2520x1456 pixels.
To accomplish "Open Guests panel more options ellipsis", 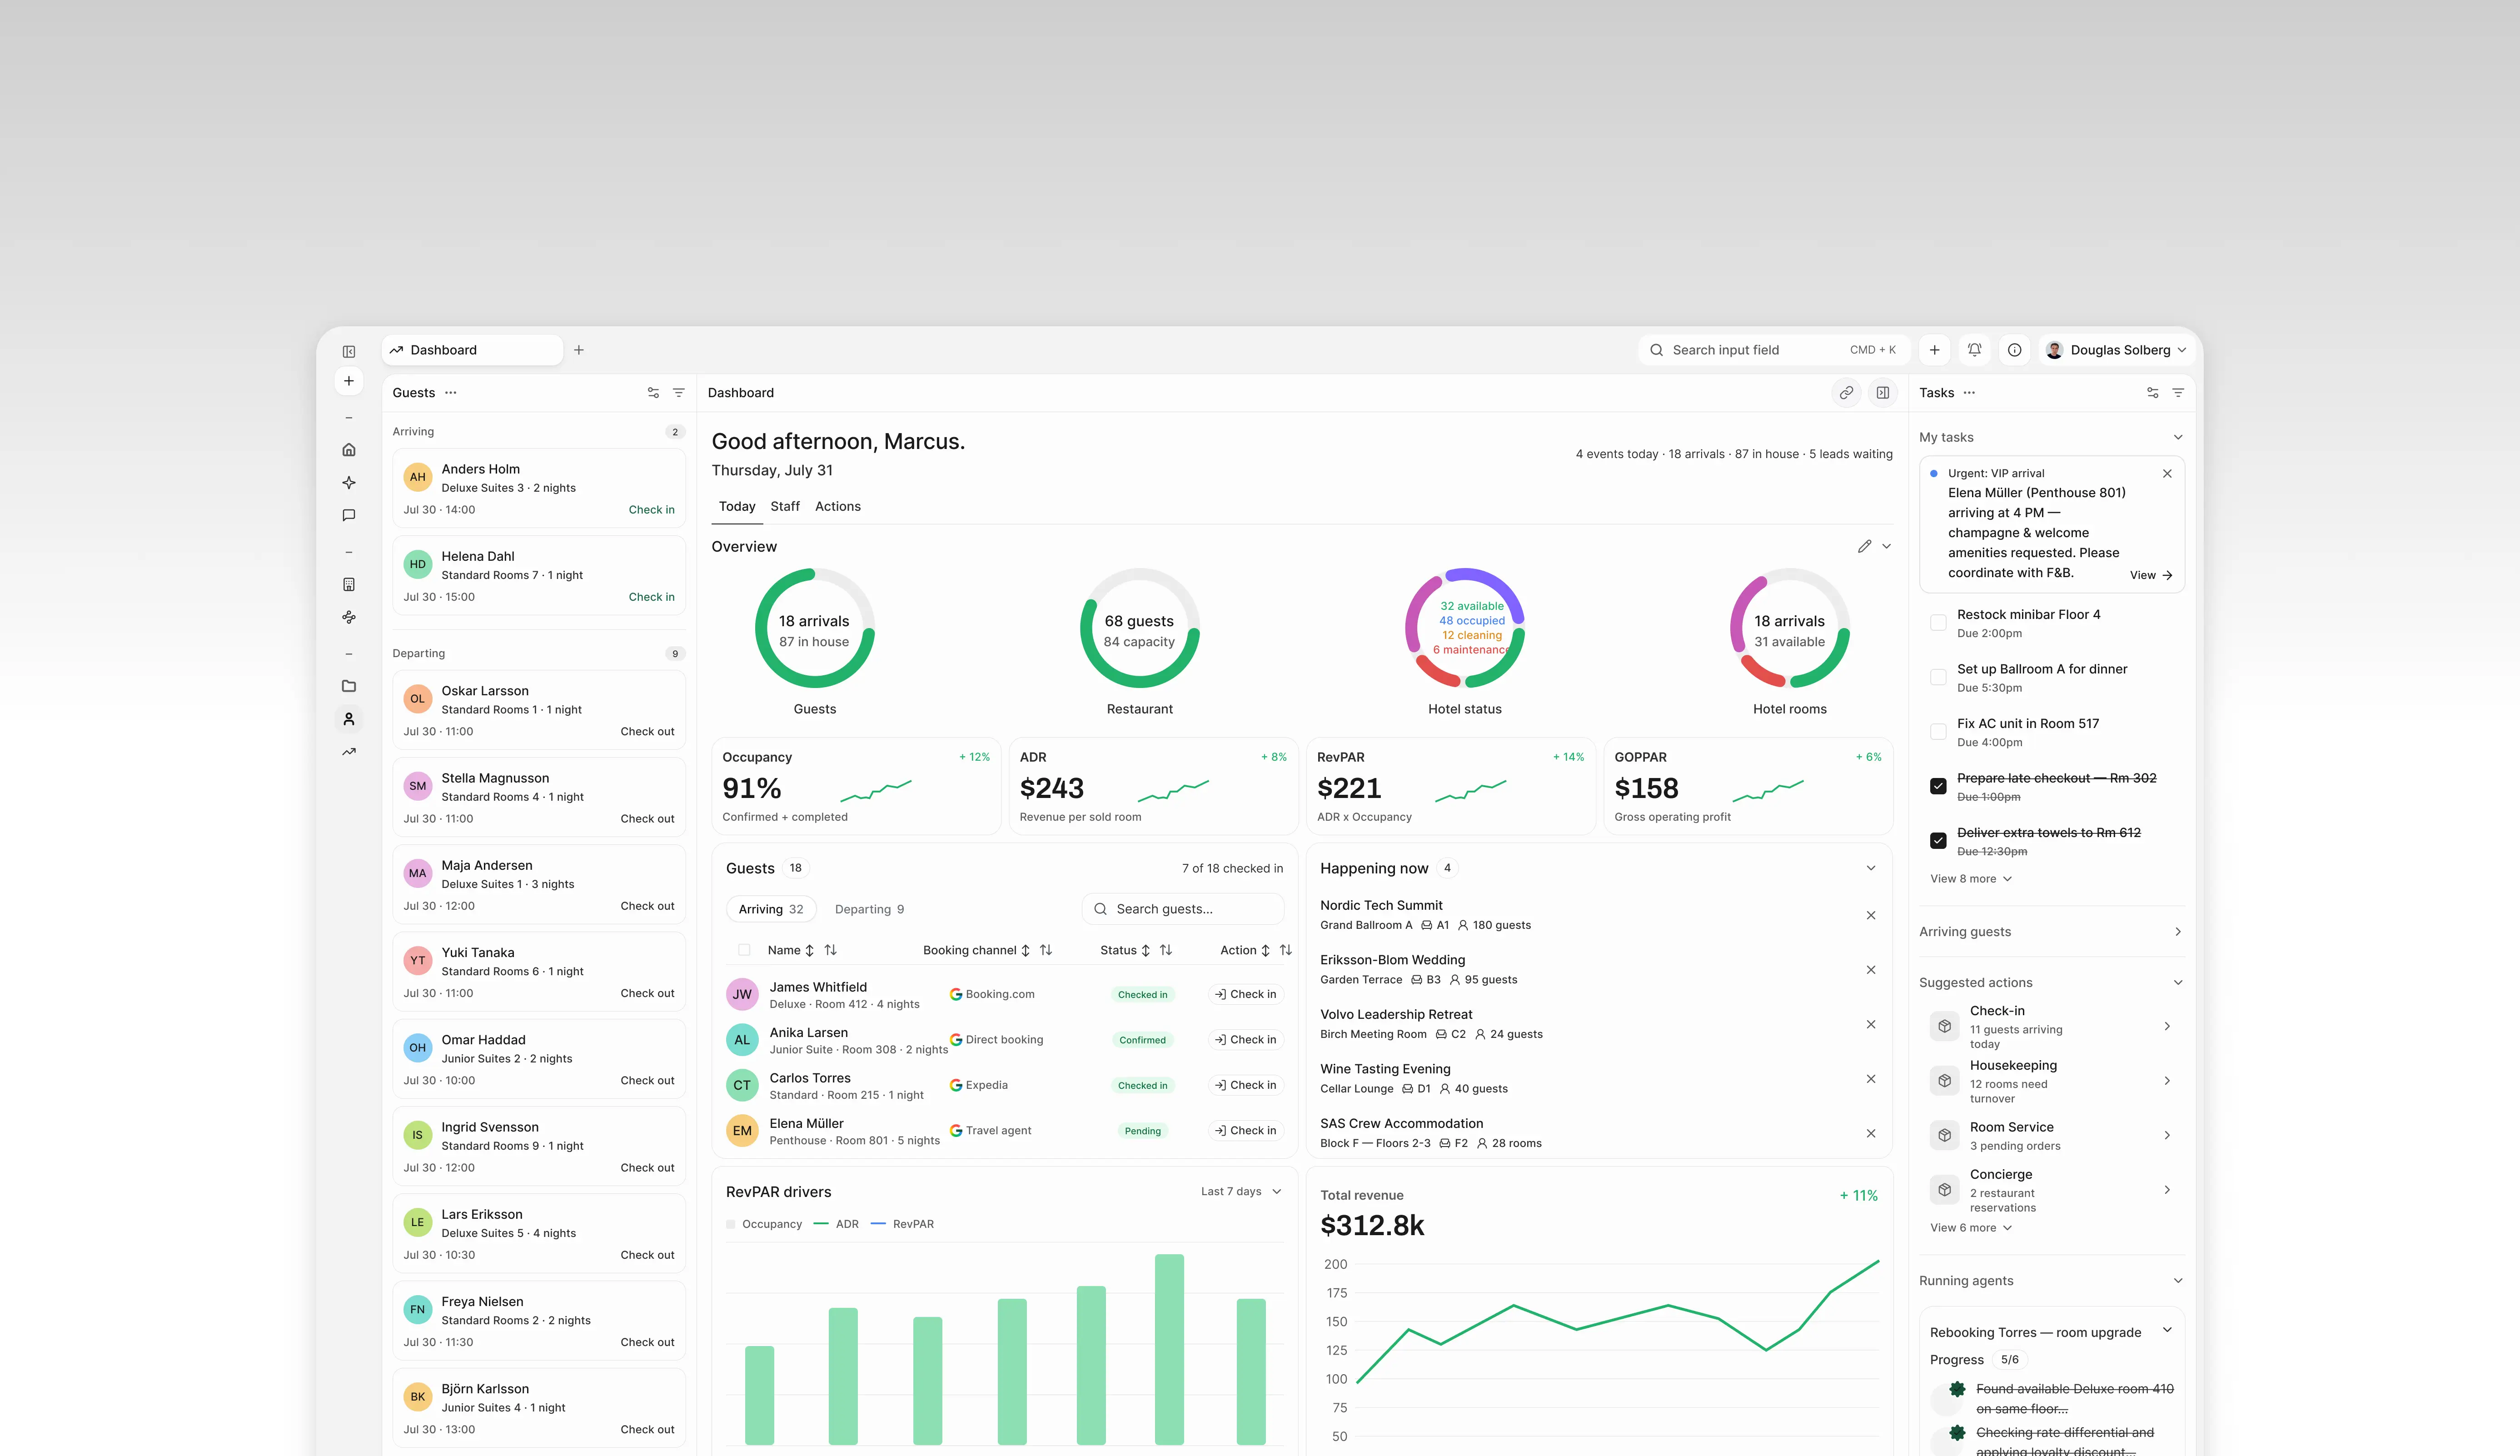I will tap(451, 393).
